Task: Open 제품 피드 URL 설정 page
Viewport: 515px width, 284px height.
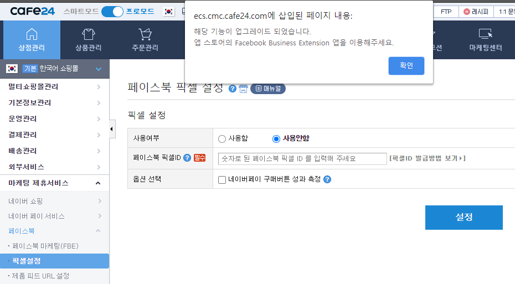Action: coord(41,276)
